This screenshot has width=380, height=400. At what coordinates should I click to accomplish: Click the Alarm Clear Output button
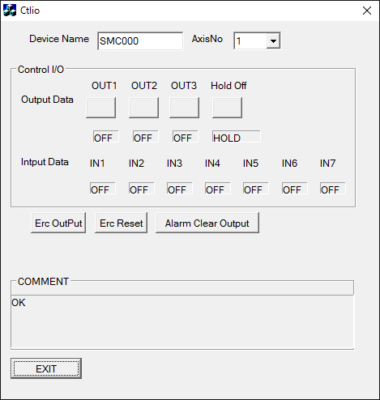(207, 223)
